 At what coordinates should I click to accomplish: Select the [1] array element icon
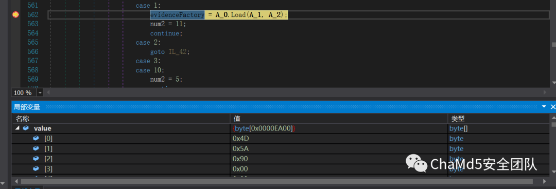tap(36, 148)
